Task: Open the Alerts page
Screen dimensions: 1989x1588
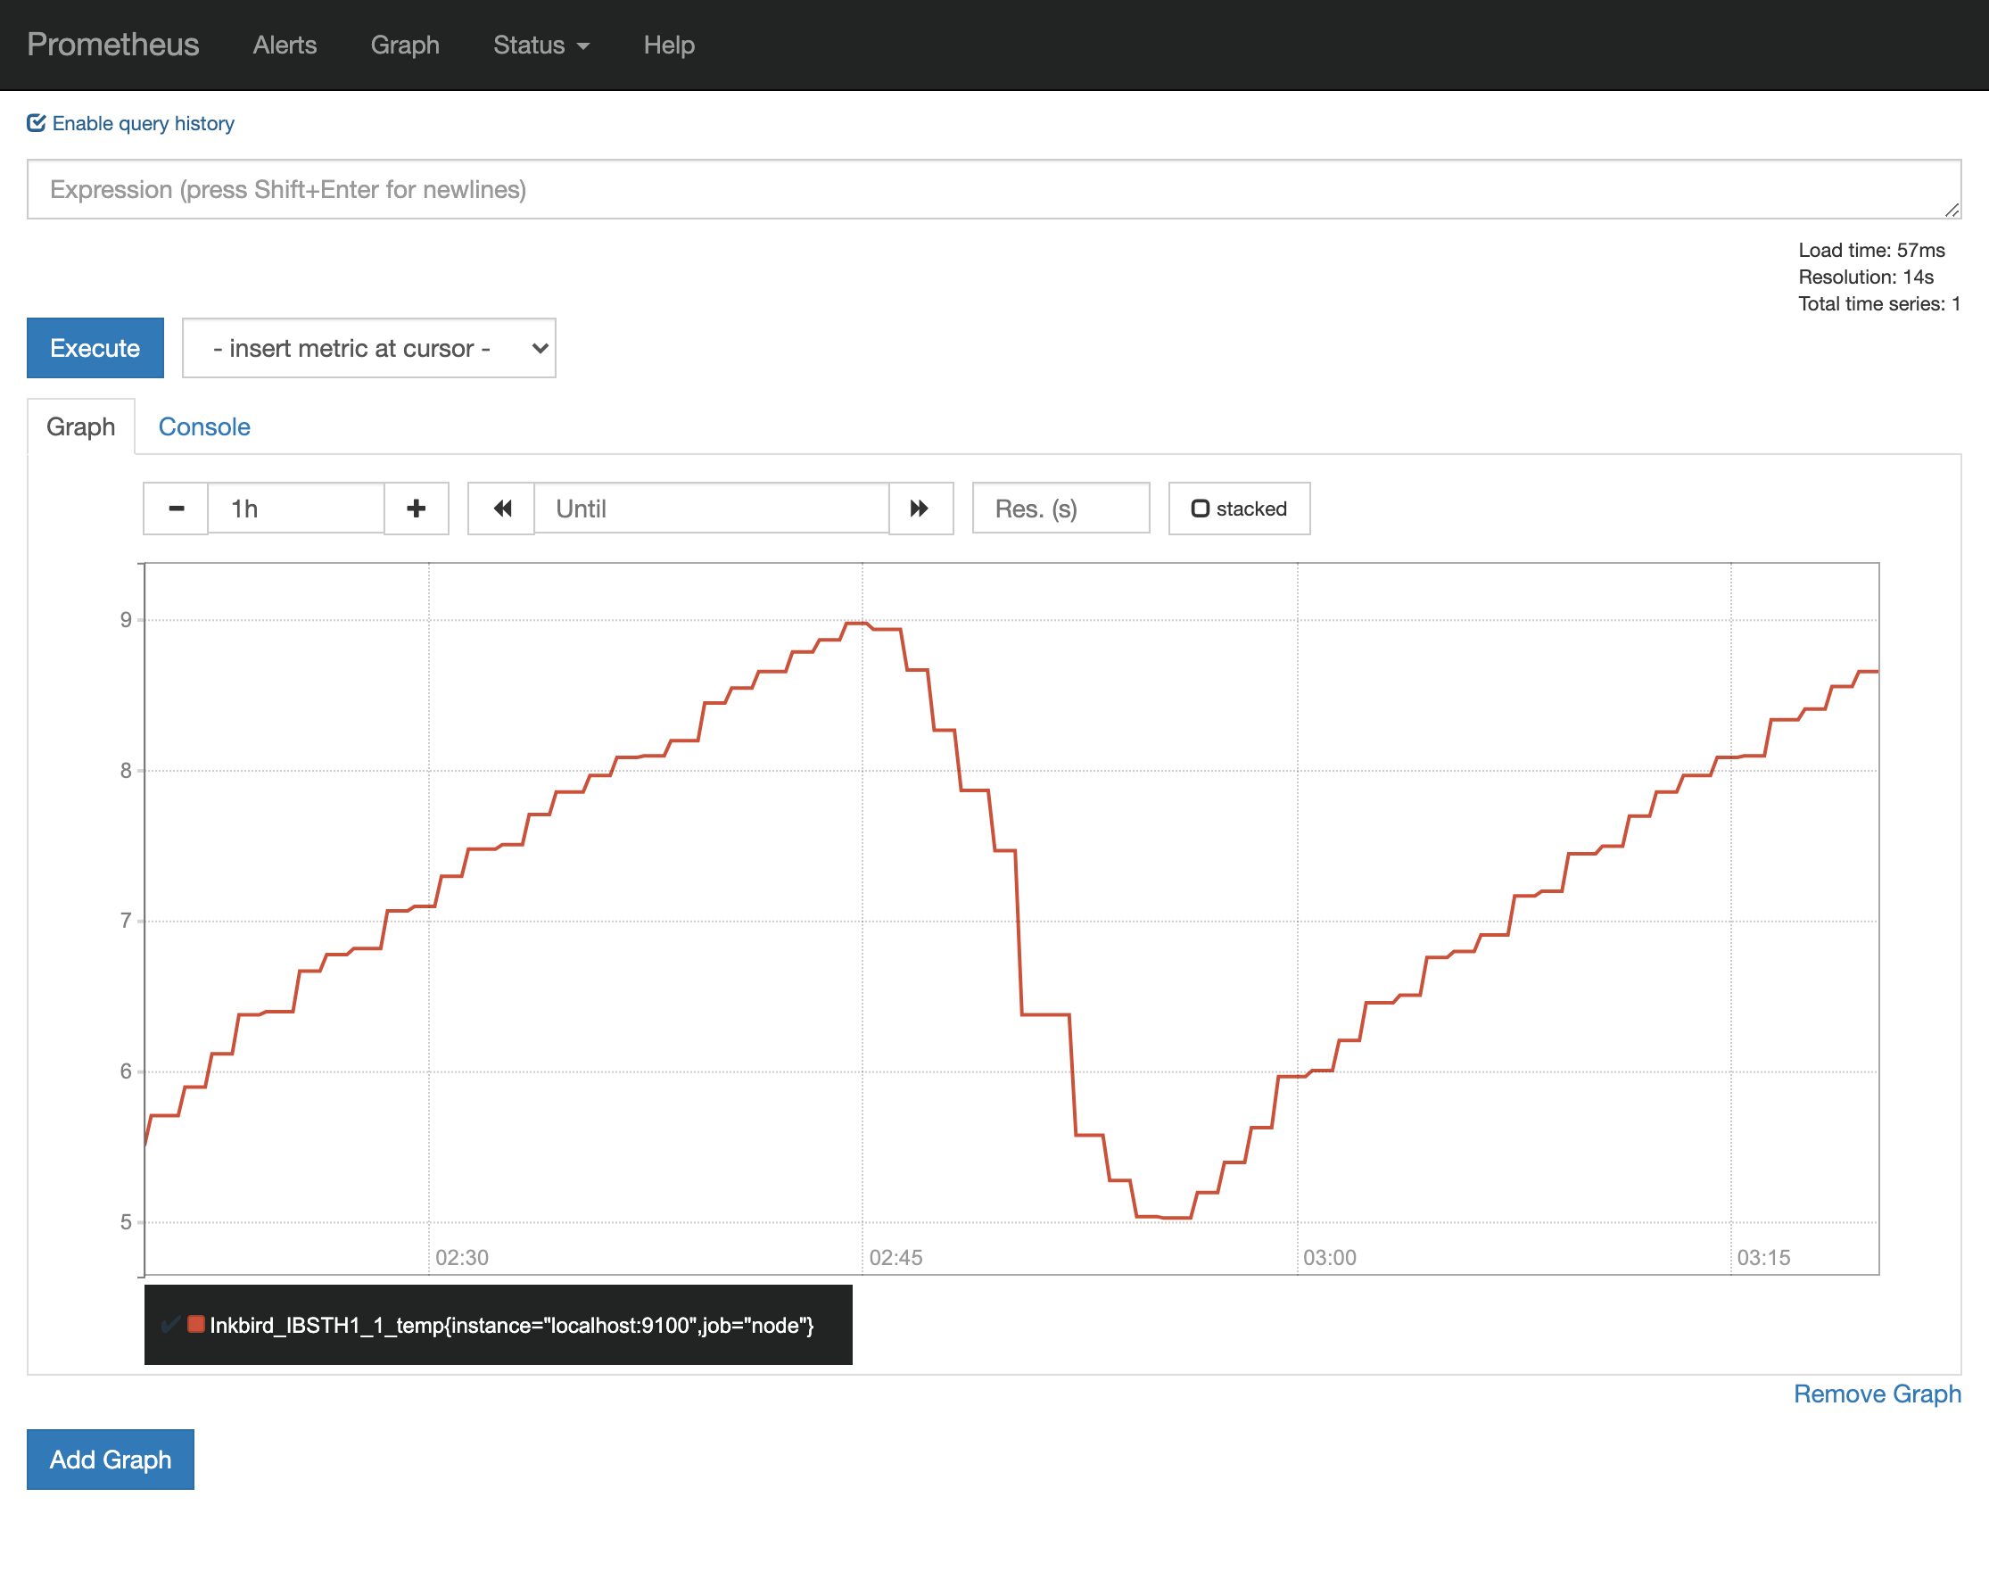Action: (285, 45)
